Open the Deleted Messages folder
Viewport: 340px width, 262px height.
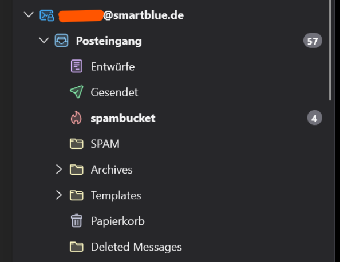(136, 247)
